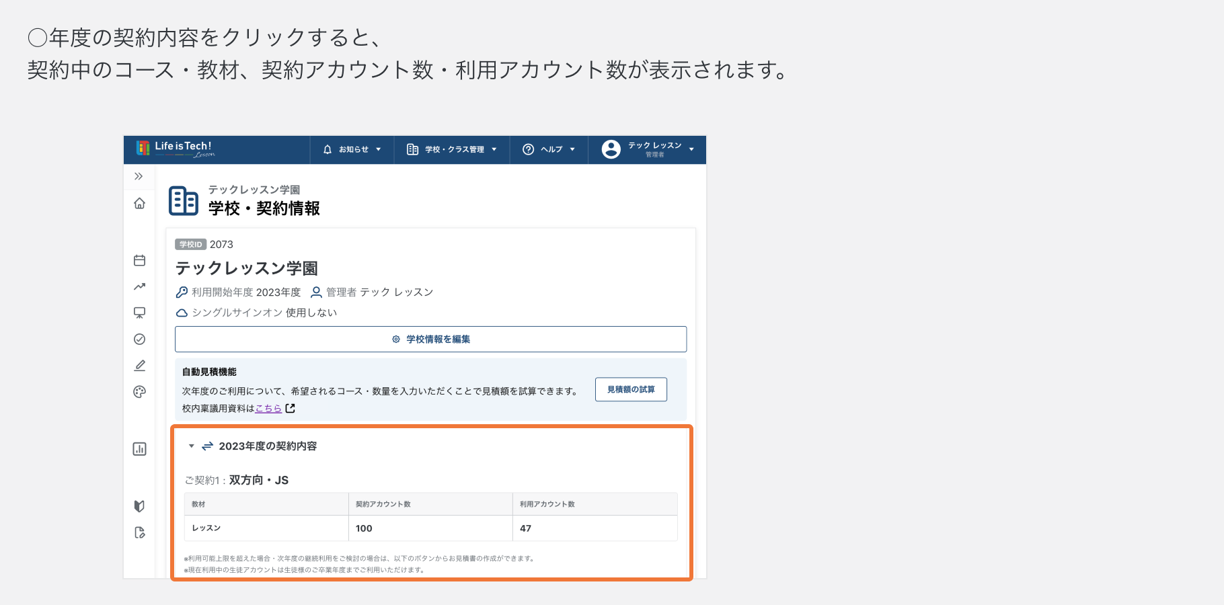The height and width of the screenshot is (605, 1224).
Task: Click the 見積額の試算 button
Action: point(630,389)
